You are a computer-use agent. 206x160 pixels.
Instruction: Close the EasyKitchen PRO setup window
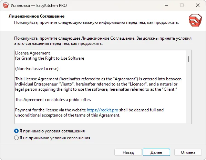[x=198, y=6]
